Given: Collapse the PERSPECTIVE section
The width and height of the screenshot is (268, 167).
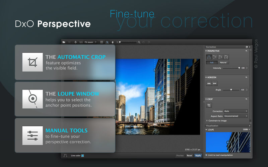Looking at the screenshot, I should pyautogui.click(x=206, y=51).
